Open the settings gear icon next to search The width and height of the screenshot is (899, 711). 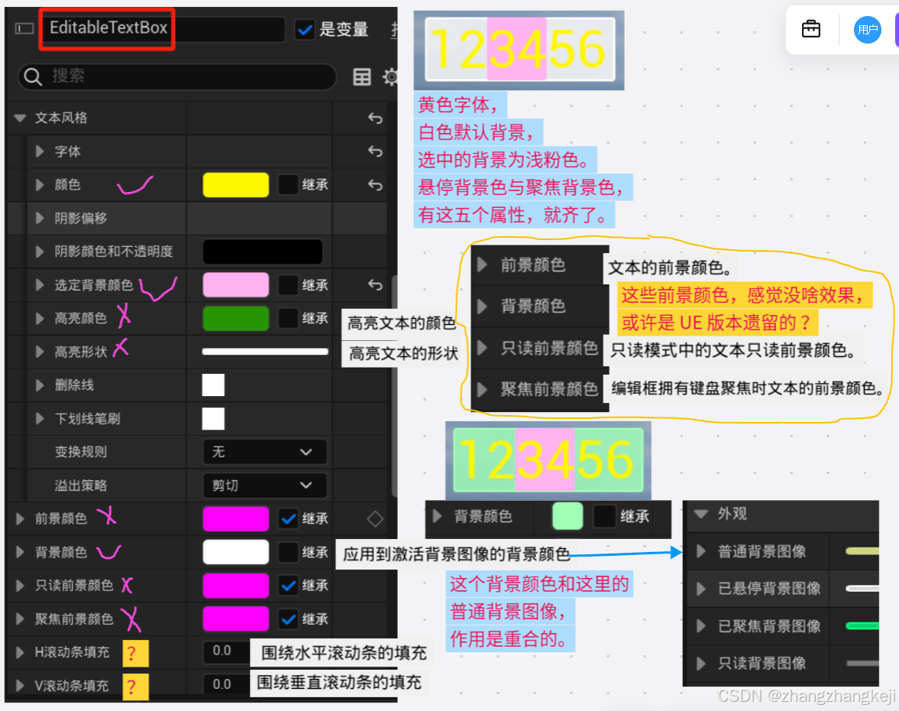coord(390,77)
